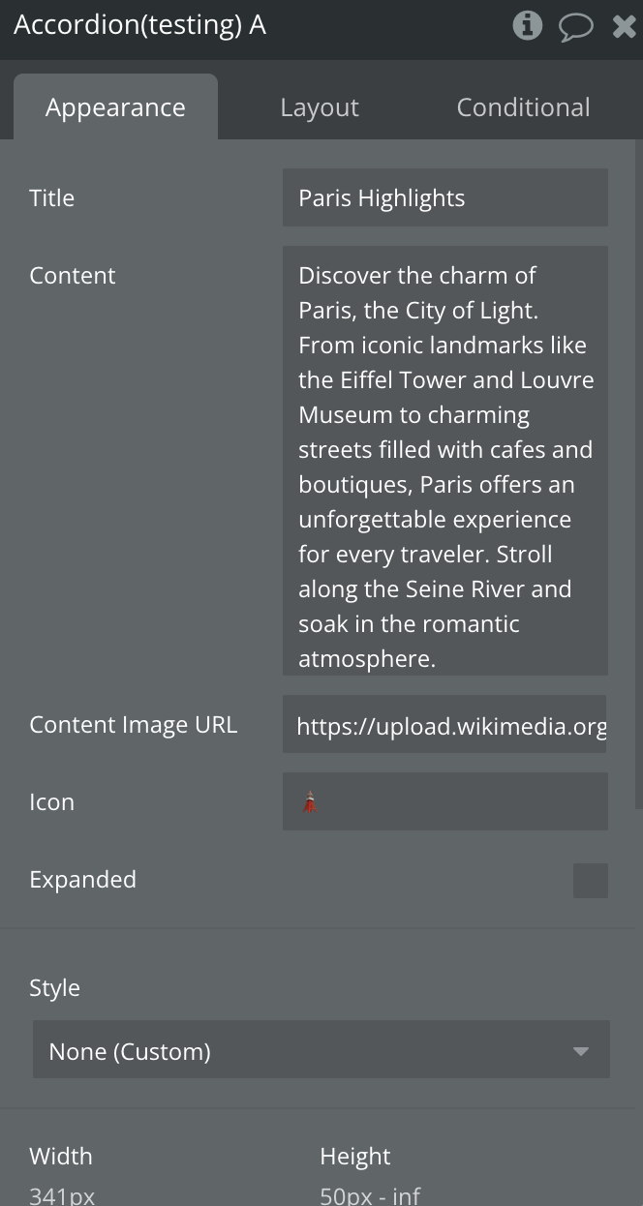Close the Accordion property panel
Image resolution: width=643 pixels, height=1206 pixels.
(625, 26)
